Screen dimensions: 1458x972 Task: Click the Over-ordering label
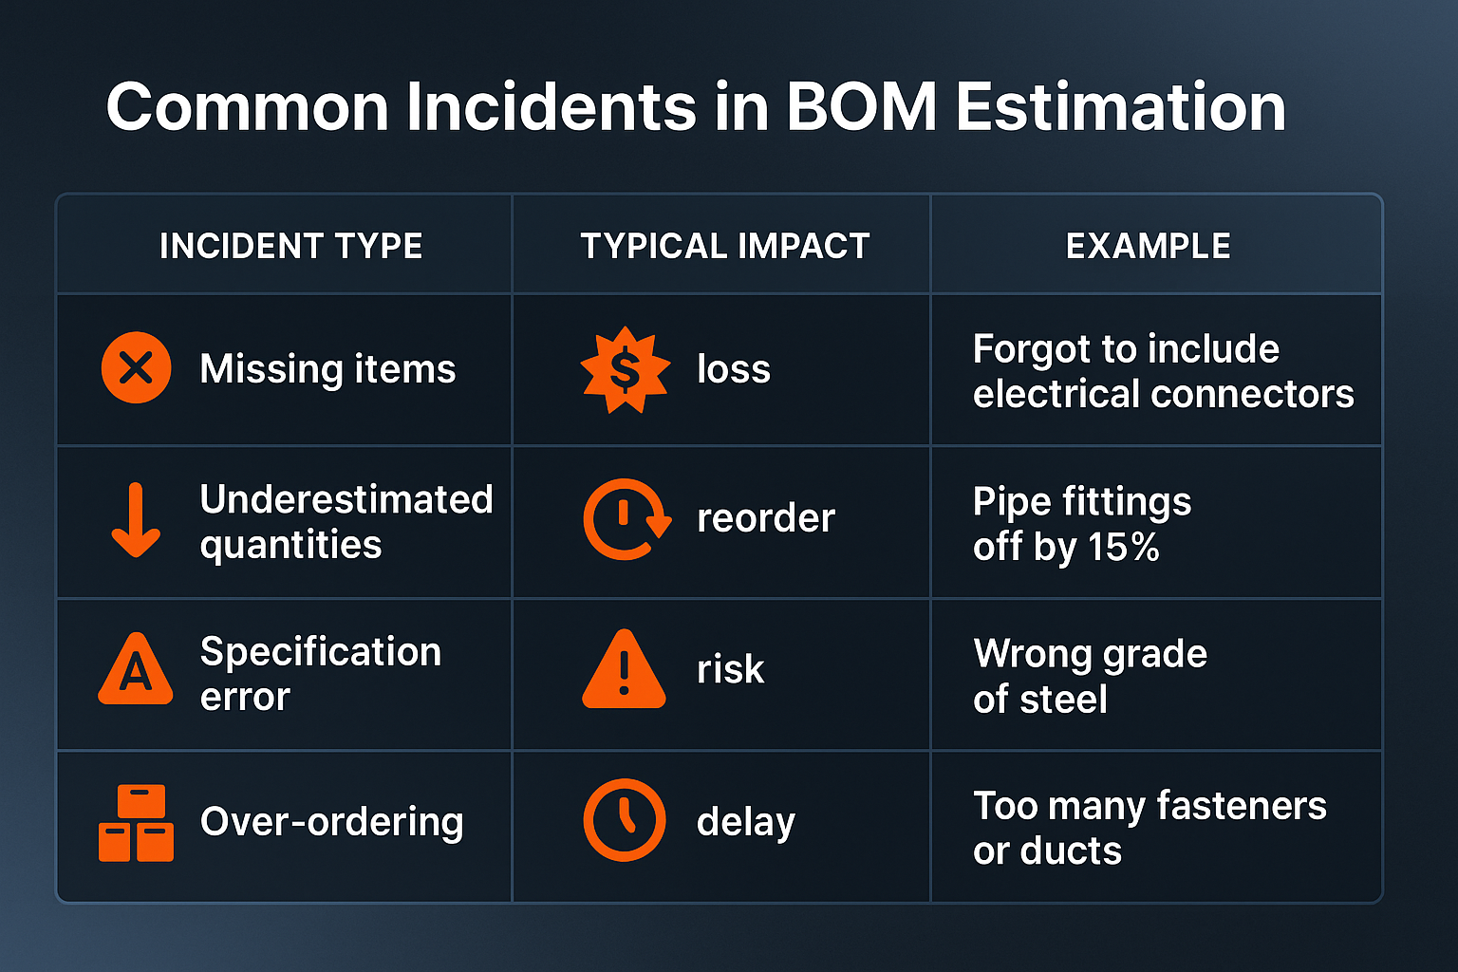(x=331, y=822)
